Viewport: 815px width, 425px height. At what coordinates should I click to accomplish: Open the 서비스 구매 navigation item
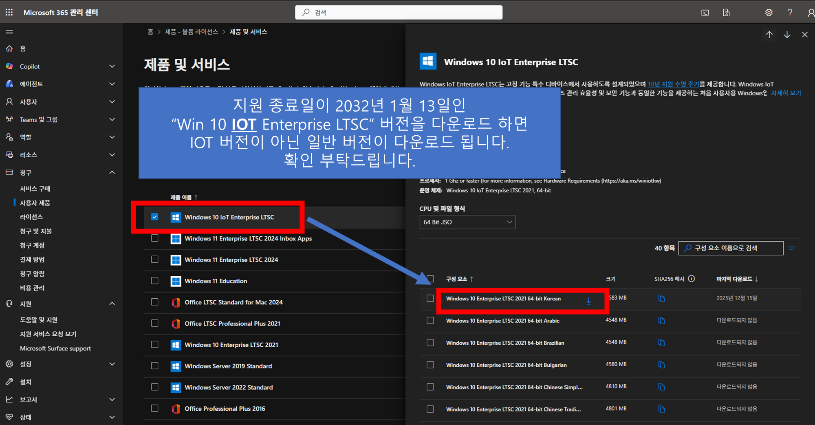coord(35,189)
